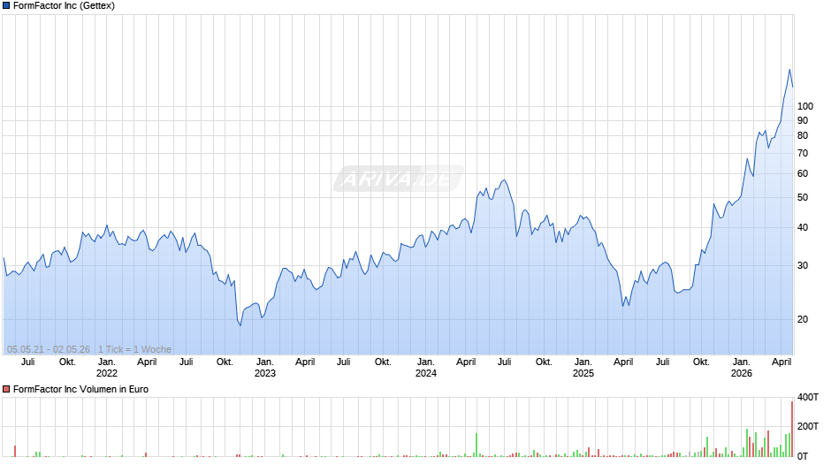Click the 'Jan. 2026' time axis label

(x=741, y=368)
